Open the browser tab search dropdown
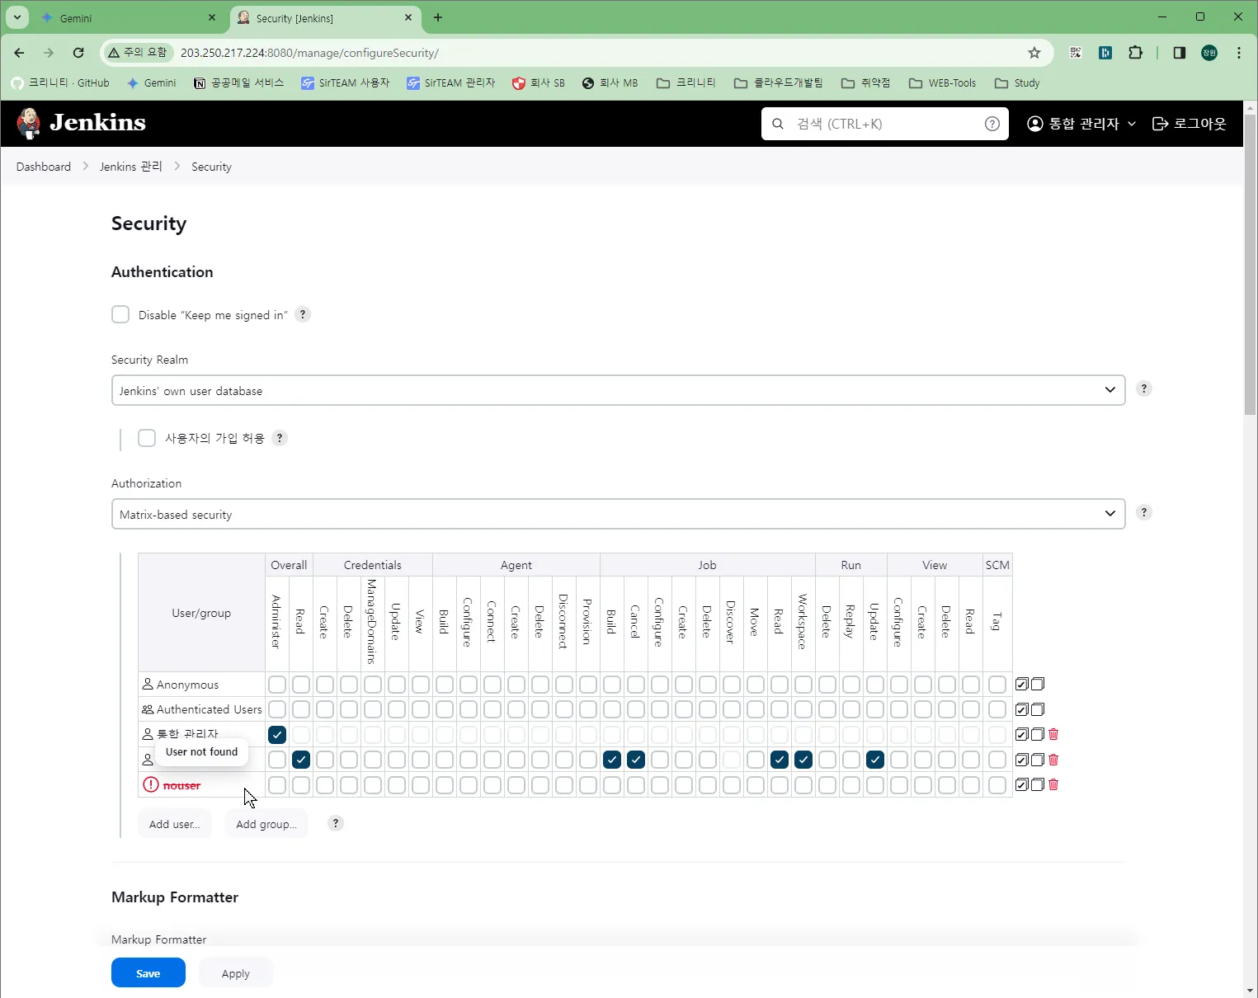This screenshot has width=1258, height=998. pyautogui.click(x=16, y=17)
